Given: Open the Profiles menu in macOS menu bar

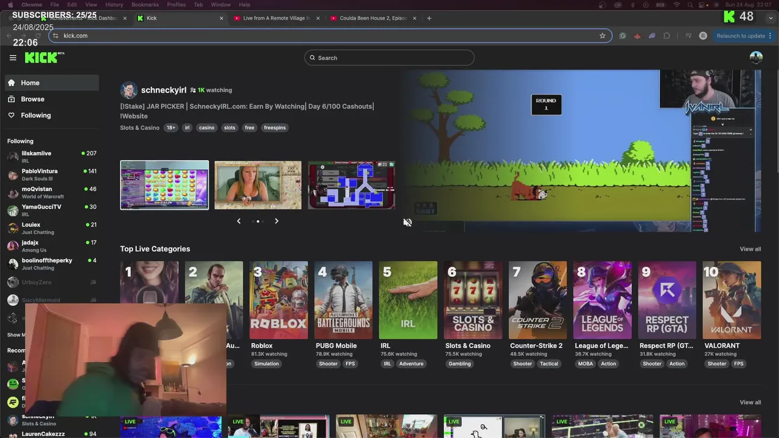Looking at the screenshot, I should click(x=176, y=4).
